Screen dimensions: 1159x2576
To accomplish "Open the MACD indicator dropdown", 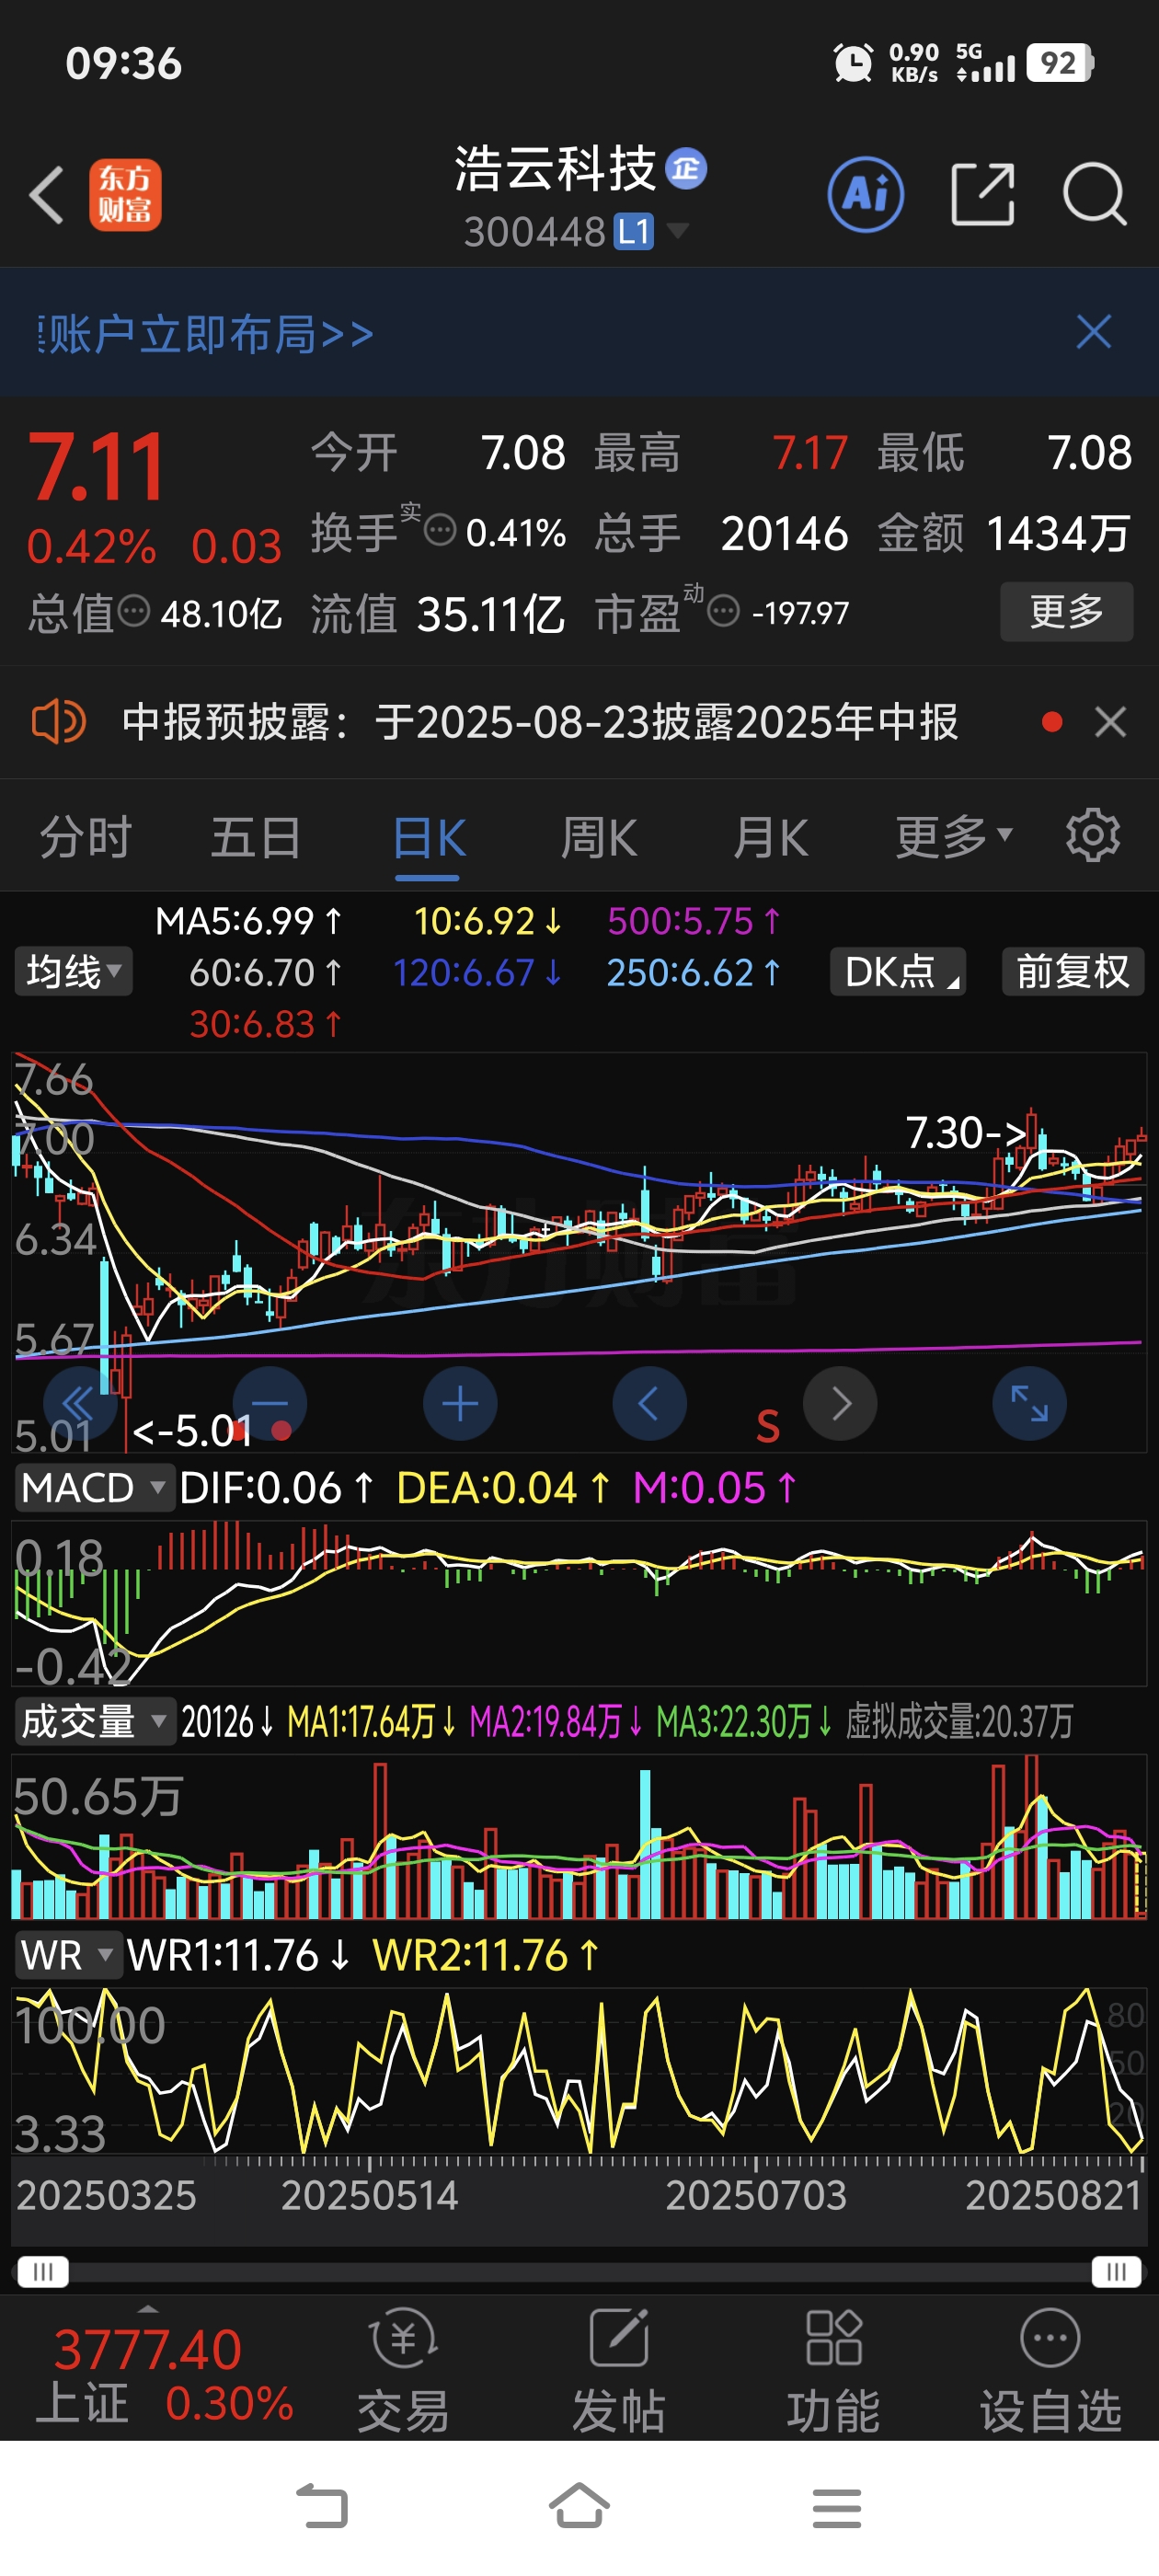I will click(x=94, y=1488).
